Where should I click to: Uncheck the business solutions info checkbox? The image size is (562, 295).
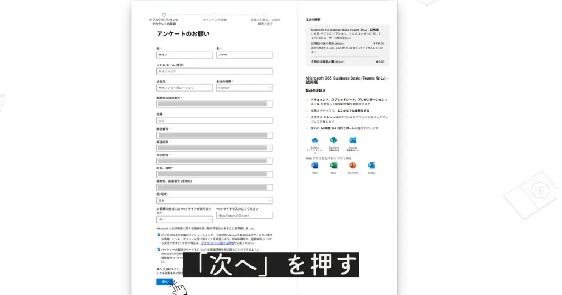[x=159, y=235]
